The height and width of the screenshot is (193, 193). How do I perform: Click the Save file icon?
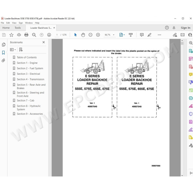click(4, 35)
